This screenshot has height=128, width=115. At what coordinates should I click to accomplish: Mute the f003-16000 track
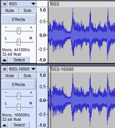click(x=10, y=76)
